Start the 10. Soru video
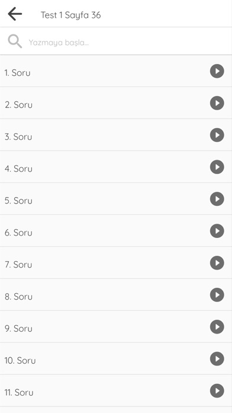Screen dimensions: 232x413 coord(217,359)
